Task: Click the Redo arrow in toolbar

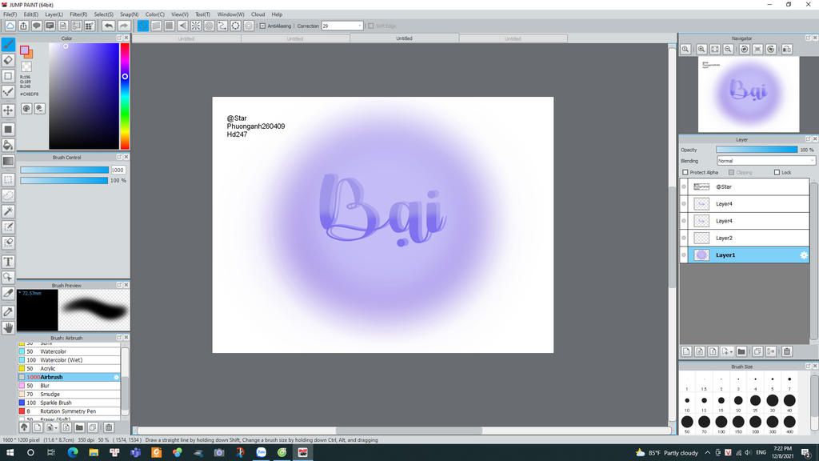Action: [123, 26]
